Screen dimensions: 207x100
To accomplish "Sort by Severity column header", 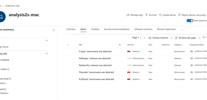I will pyautogui.click(x=131, y=45).
